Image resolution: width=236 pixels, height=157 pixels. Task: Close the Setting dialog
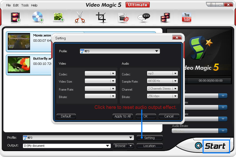click(177, 38)
